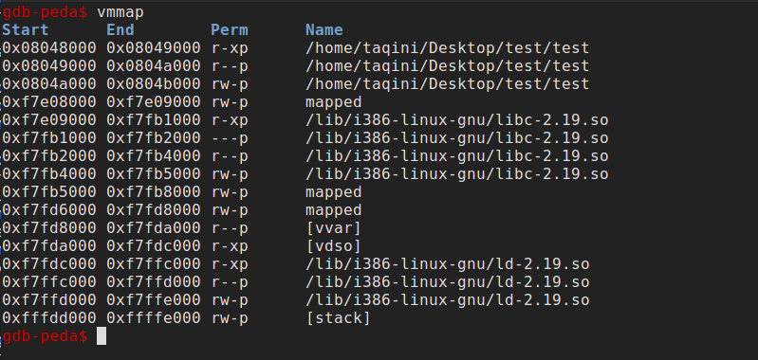758x360 pixels.
Task: Click the [vvar] region name
Action: click(334, 227)
